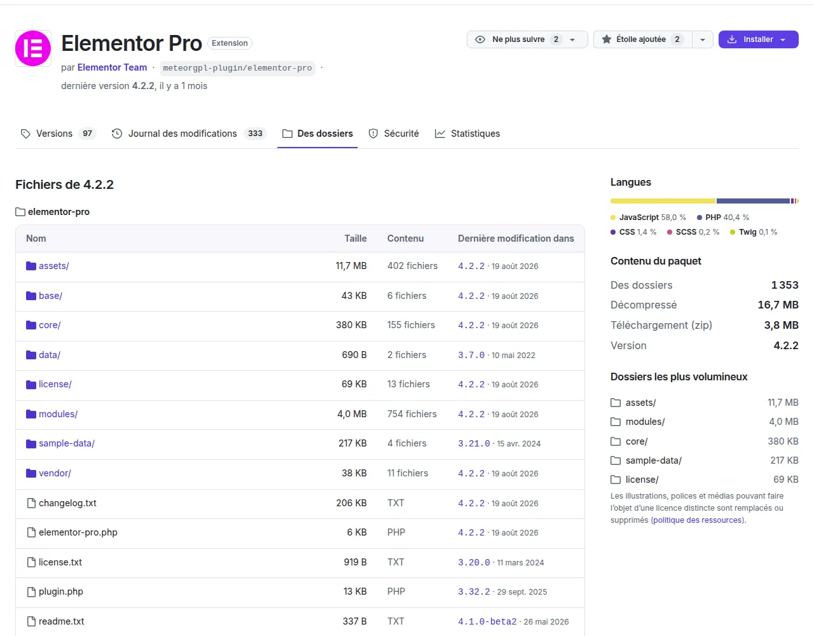Open the modules/ folder link in file table

pos(58,414)
